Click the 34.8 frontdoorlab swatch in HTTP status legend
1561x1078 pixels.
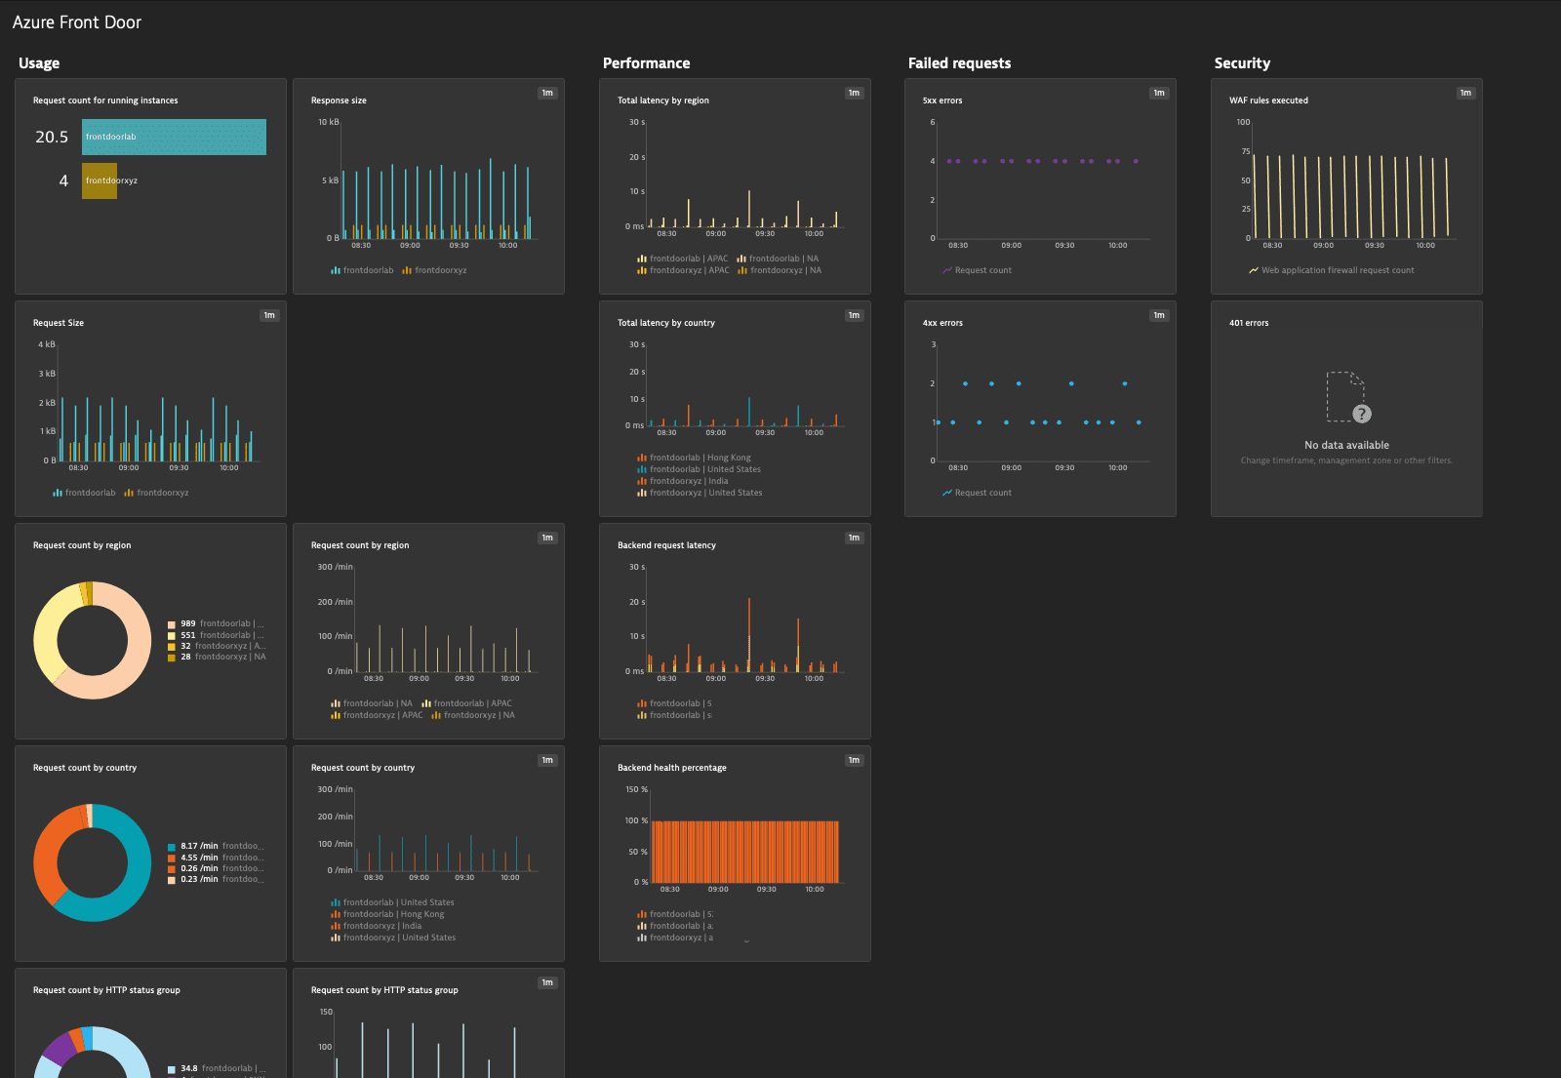(172, 1069)
